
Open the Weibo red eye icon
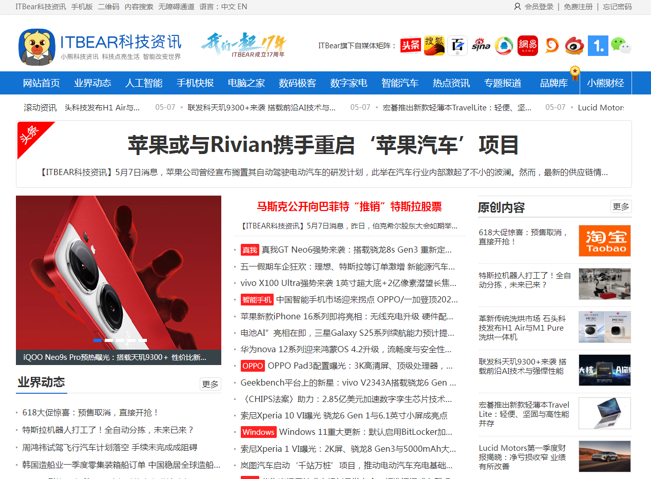(575, 46)
